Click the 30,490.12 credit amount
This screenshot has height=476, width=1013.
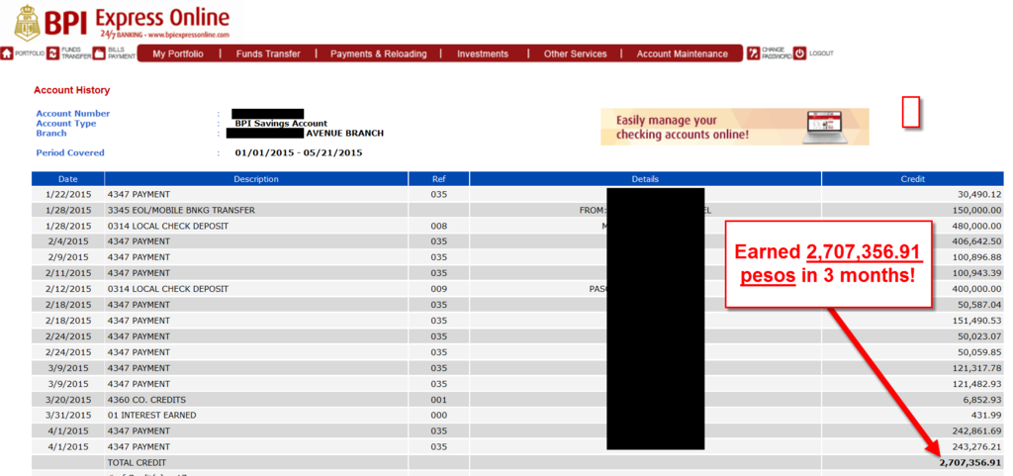tap(979, 194)
